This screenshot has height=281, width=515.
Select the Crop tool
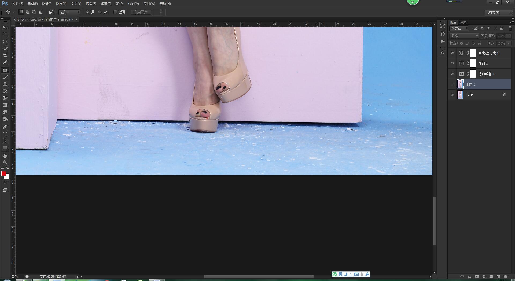tap(5, 56)
